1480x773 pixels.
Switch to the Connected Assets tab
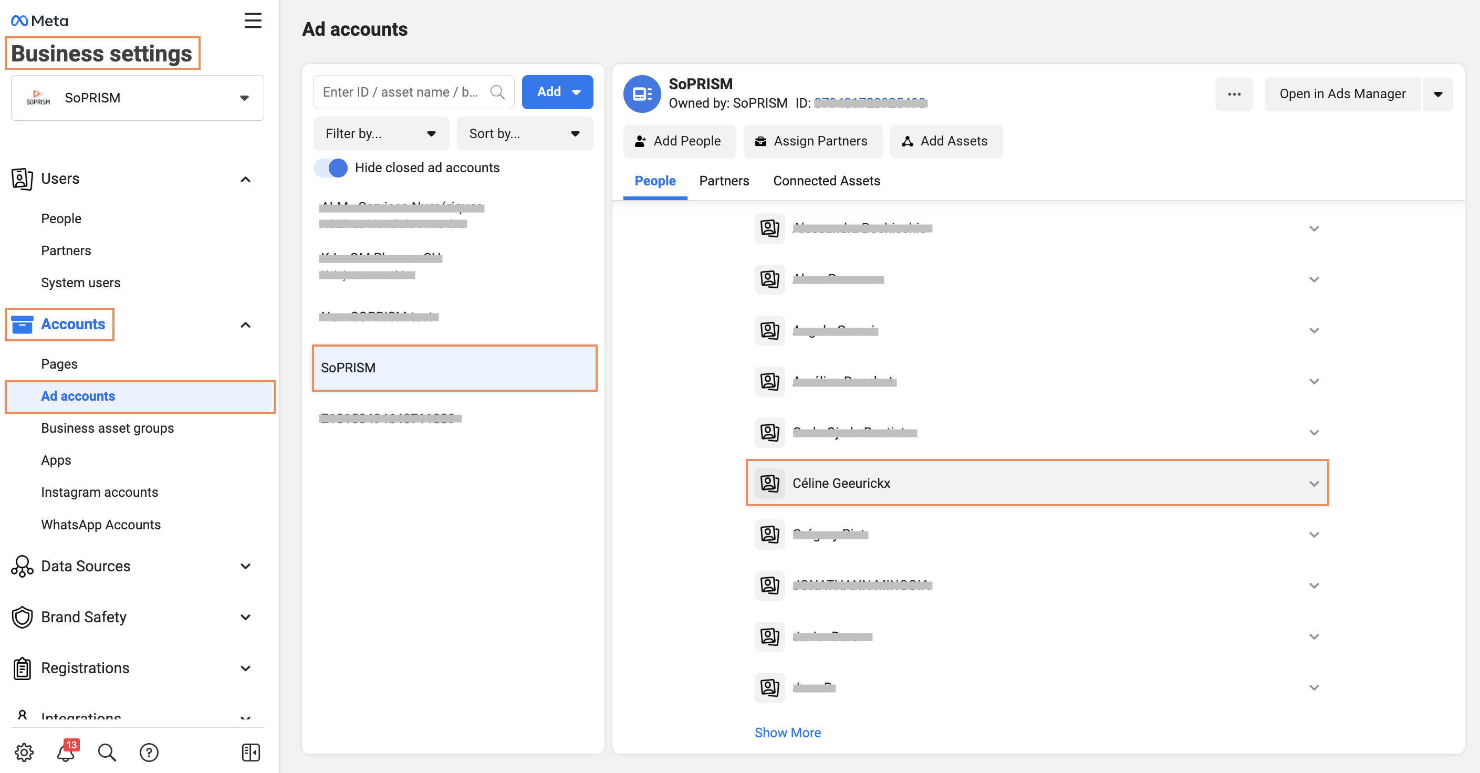pos(826,181)
